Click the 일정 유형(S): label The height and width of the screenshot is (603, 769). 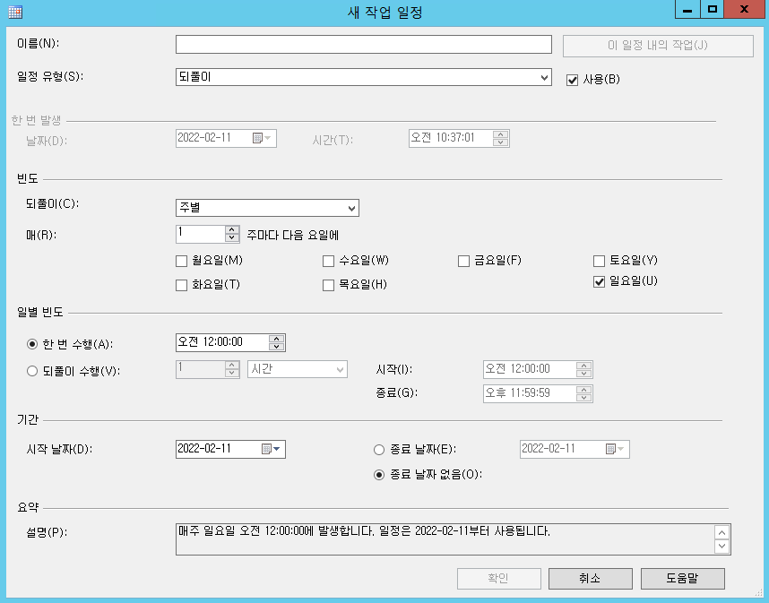click(x=50, y=76)
